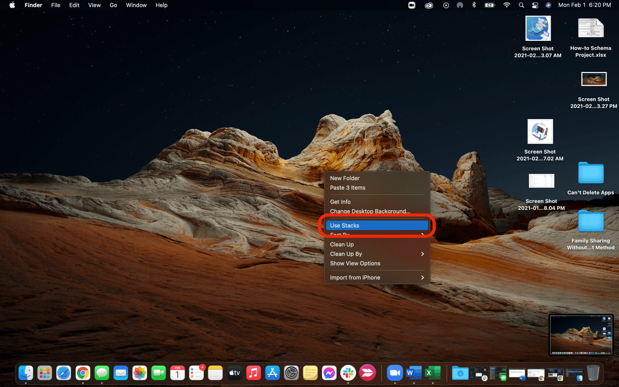Open Spotlight search from the menu bar
This screenshot has height=387, width=619.
[521, 5]
